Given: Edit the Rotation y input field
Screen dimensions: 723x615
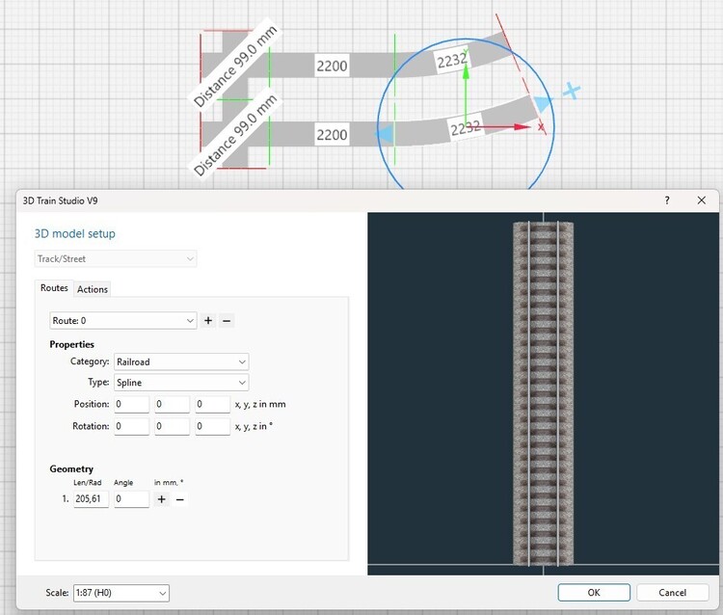Looking at the screenshot, I should pyautogui.click(x=172, y=426).
